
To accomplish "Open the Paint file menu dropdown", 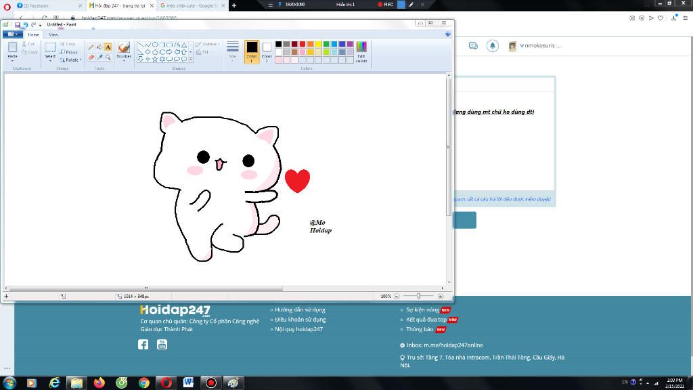I will coord(12,34).
